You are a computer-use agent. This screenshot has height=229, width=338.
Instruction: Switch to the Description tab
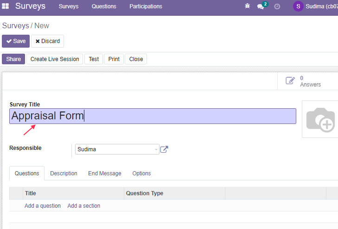click(x=64, y=173)
